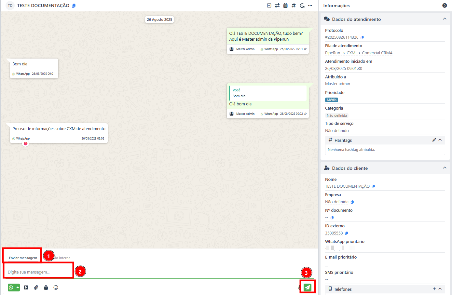The width and height of the screenshot is (452, 295).
Task: Click the edit pencil in Hashtags section
Action: [434, 140]
